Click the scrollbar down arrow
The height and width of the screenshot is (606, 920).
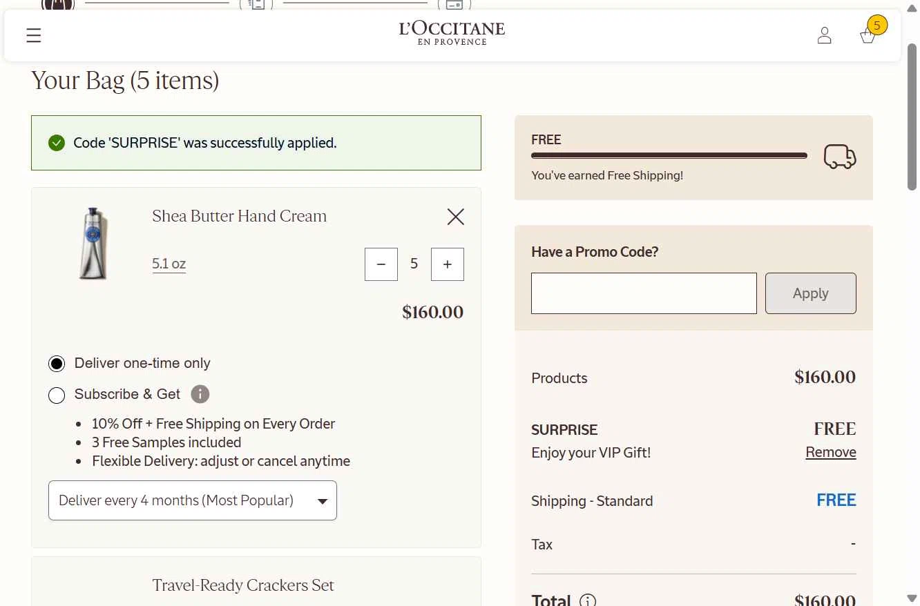[x=912, y=598]
